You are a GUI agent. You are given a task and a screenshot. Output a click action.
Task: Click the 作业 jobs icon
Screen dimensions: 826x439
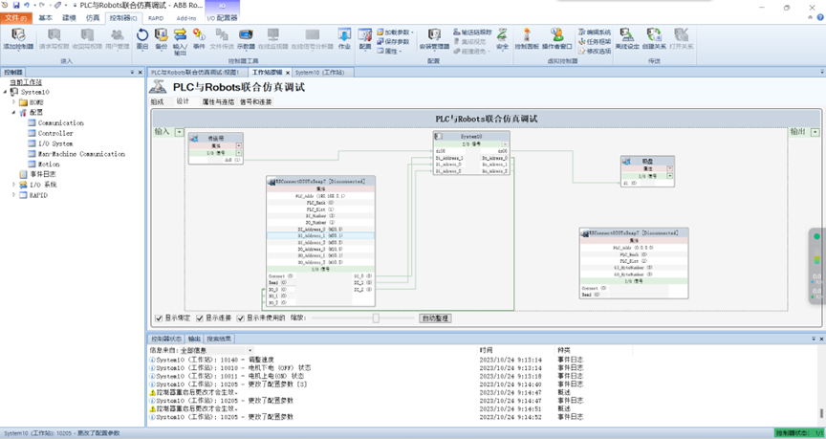coord(344,39)
